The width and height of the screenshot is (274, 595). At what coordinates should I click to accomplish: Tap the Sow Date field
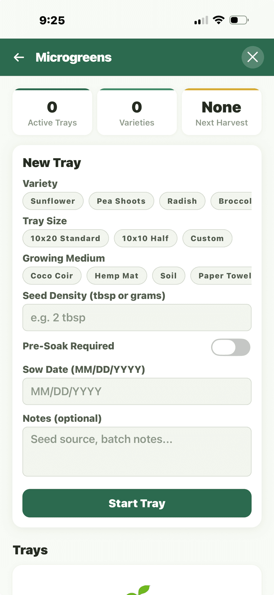pos(137,391)
